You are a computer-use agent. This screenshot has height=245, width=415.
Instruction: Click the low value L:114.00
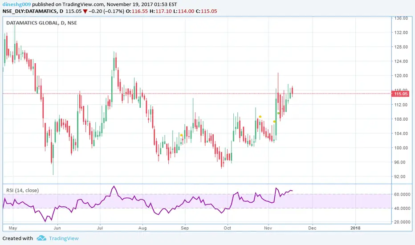point(184,12)
